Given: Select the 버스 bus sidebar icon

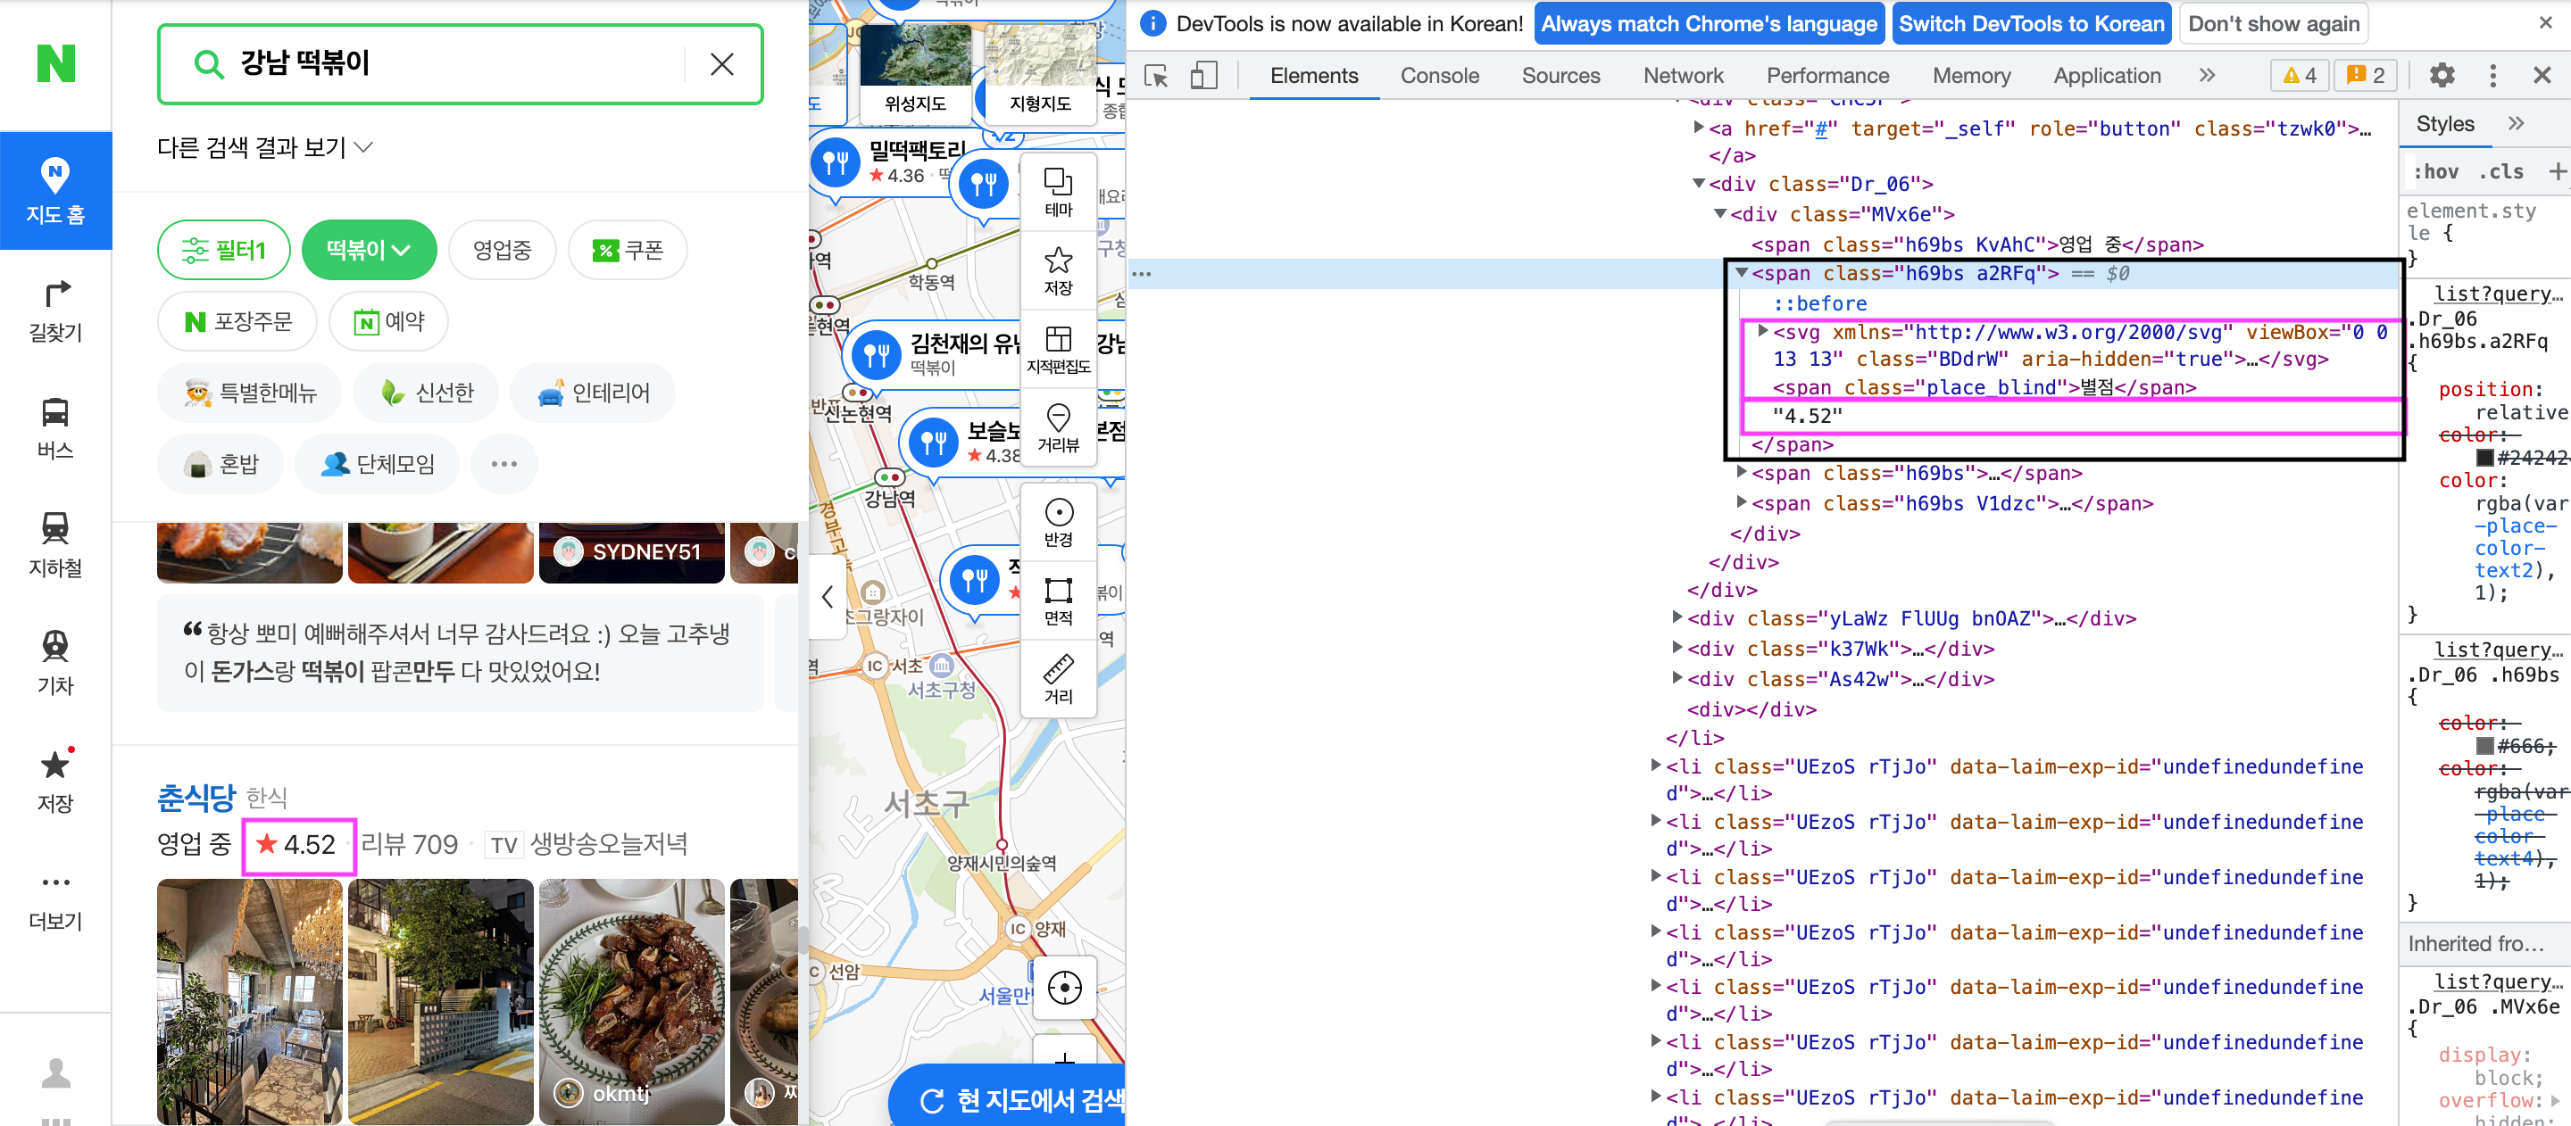Looking at the screenshot, I should (56, 429).
